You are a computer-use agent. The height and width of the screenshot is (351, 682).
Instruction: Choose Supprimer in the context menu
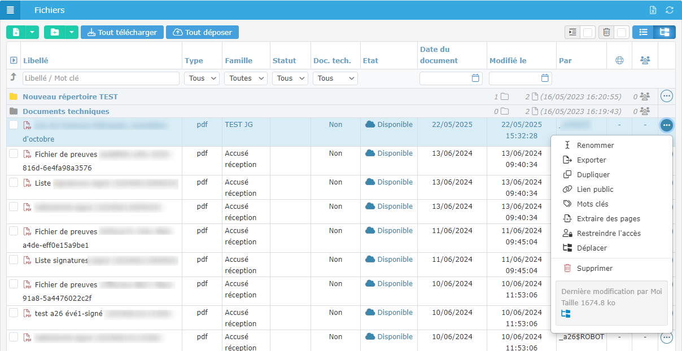click(594, 269)
